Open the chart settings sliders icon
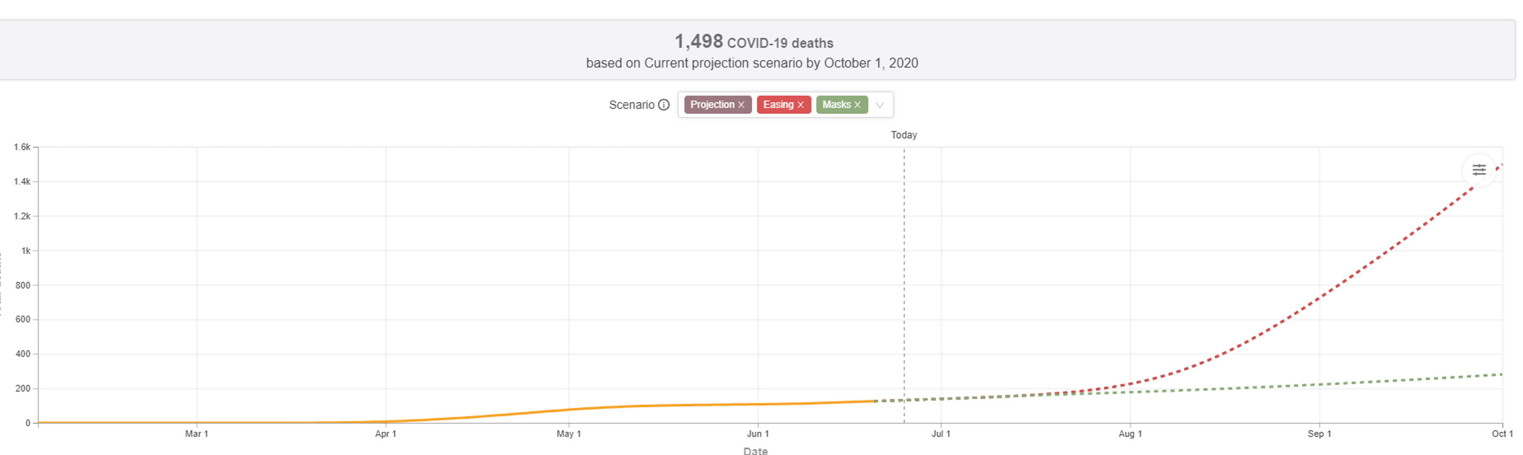 click(x=1479, y=170)
